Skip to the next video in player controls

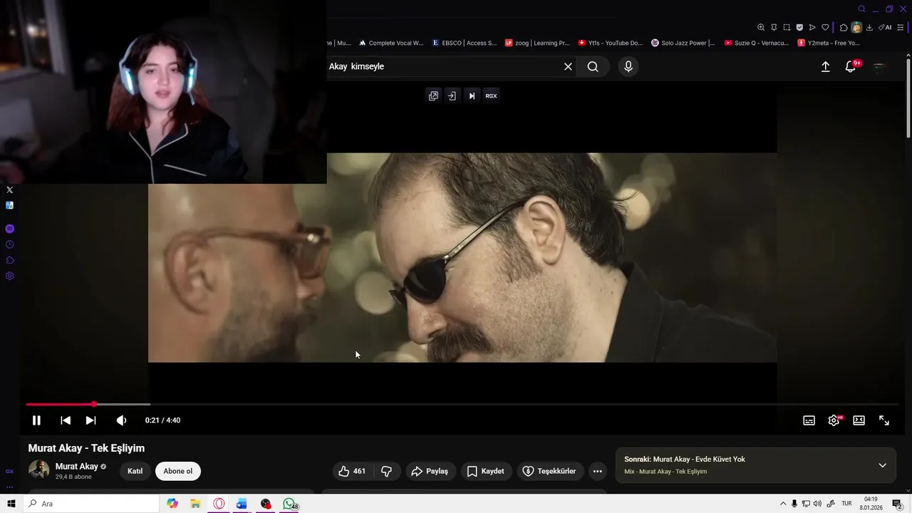point(90,420)
